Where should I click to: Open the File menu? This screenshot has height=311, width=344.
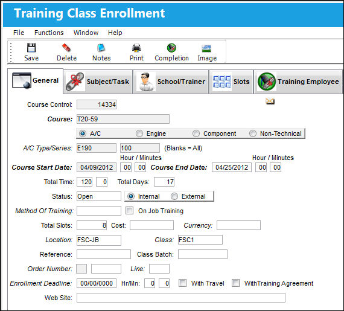point(19,33)
